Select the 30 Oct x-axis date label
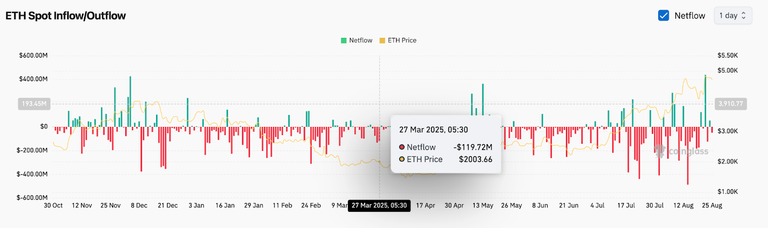 [x=53, y=205]
